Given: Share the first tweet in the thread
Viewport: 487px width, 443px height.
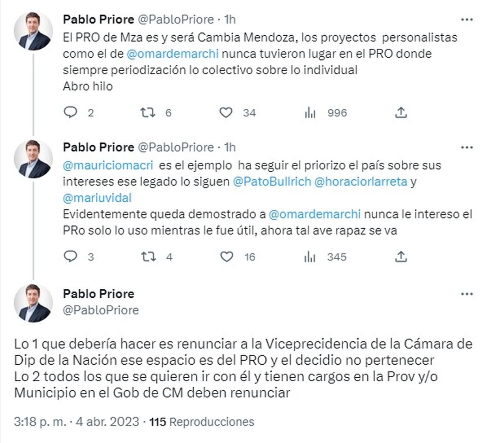Looking at the screenshot, I should (x=401, y=112).
